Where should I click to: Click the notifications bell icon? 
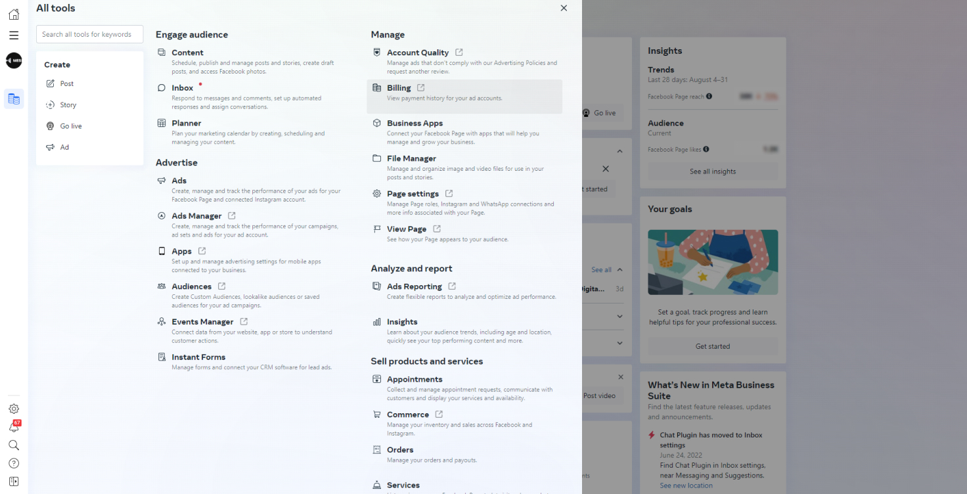[14, 427]
